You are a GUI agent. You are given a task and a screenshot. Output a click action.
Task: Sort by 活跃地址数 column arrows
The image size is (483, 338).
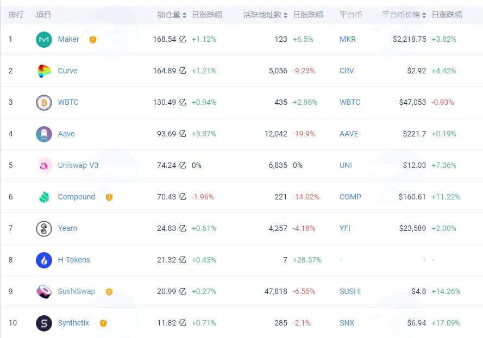click(285, 15)
